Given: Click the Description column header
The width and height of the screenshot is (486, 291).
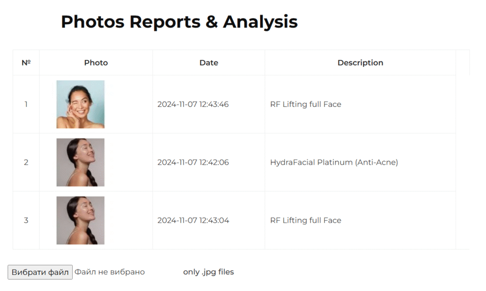Looking at the screenshot, I should (x=360, y=63).
